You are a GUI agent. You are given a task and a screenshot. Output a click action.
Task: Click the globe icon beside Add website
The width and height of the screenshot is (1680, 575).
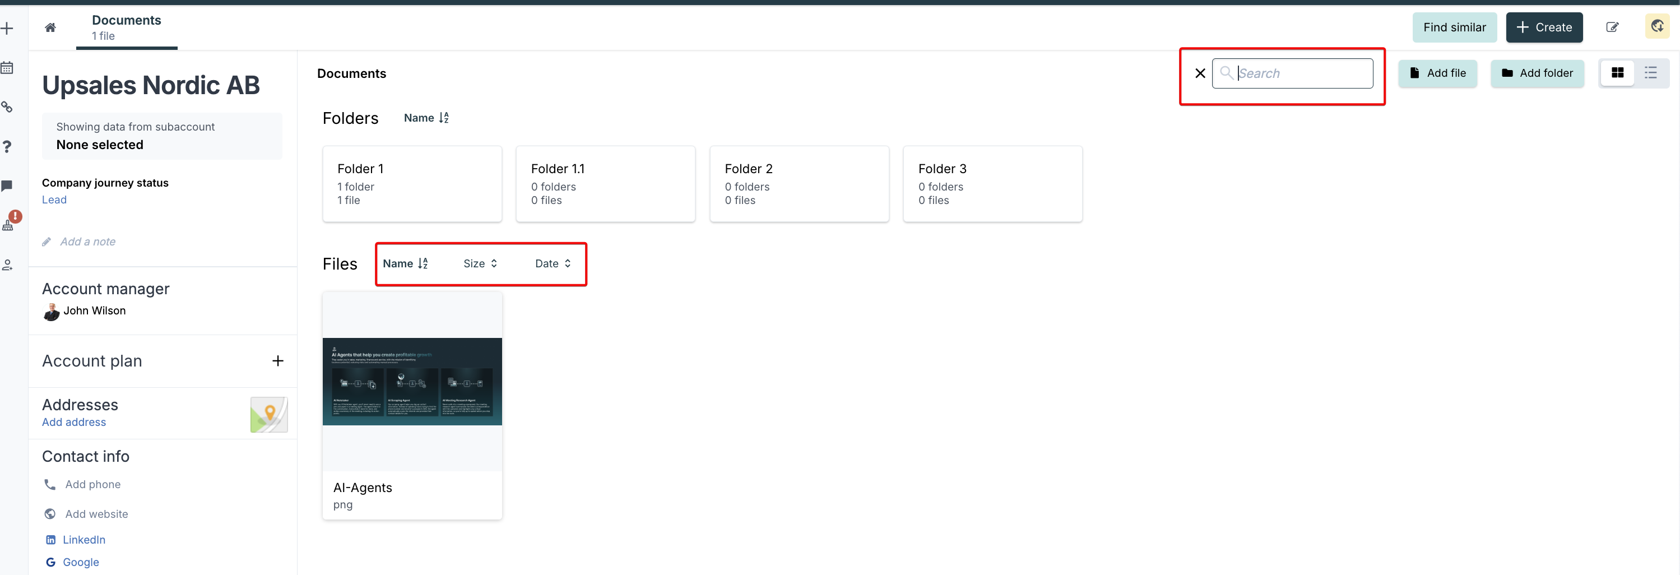(x=49, y=514)
